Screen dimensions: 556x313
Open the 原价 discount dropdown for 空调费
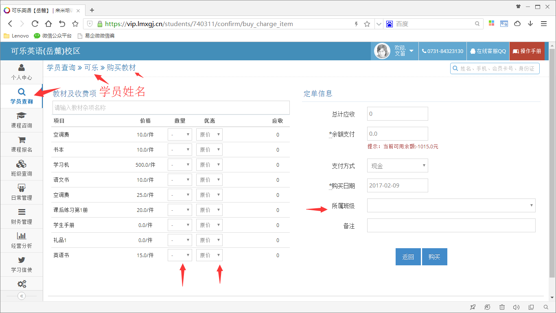[x=209, y=134]
